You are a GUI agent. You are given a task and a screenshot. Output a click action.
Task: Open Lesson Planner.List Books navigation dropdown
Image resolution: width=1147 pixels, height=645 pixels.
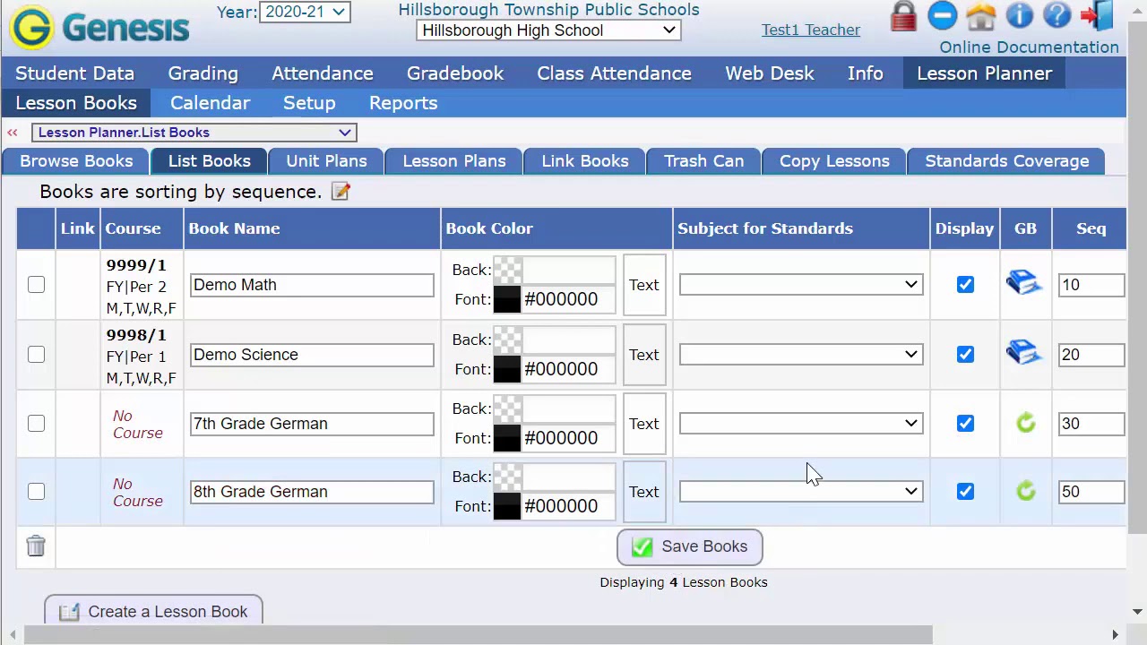pyautogui.click(x=194, y=133)
